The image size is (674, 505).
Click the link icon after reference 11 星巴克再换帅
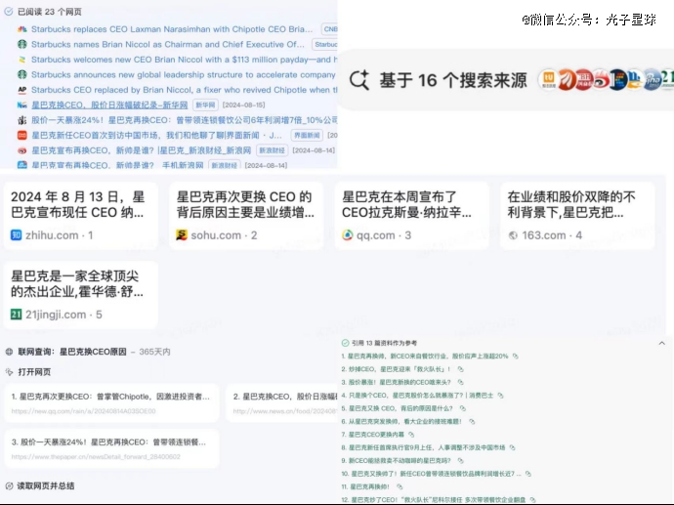coord(400,486)
